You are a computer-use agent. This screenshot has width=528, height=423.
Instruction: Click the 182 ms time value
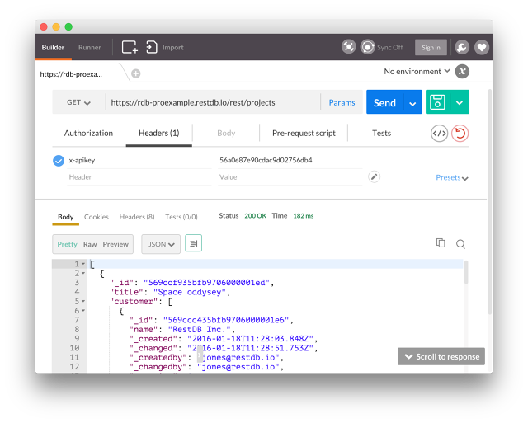pyautogui.click(x=303, y=216)
